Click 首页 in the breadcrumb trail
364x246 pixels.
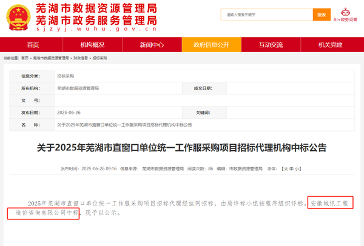(x=25, y=58)
